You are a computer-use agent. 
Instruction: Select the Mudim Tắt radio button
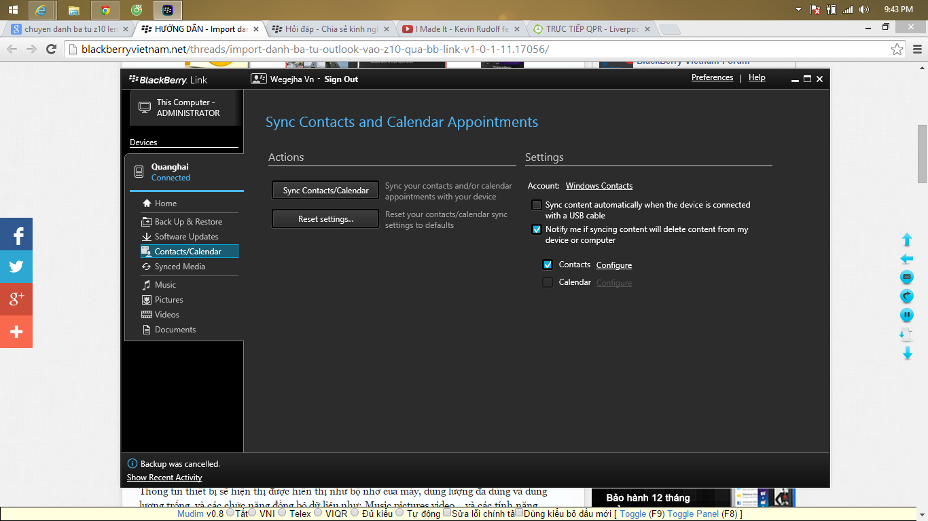click(x=230, y=513)
